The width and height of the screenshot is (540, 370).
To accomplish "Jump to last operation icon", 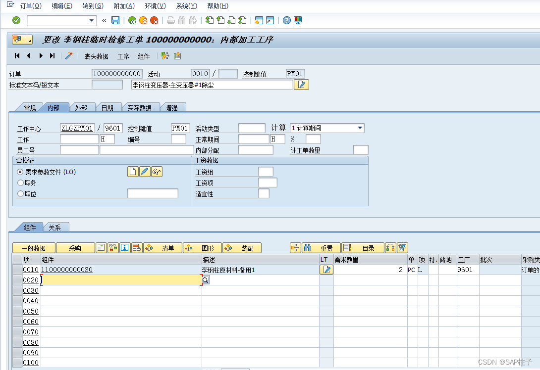I will (52, 56).
